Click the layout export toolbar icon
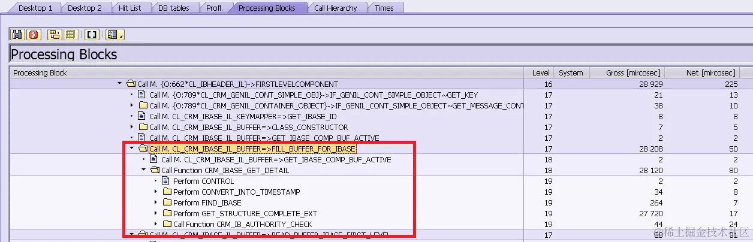This screenshot has height=242, width=753. pyautogui.click(x=112, y=34)
